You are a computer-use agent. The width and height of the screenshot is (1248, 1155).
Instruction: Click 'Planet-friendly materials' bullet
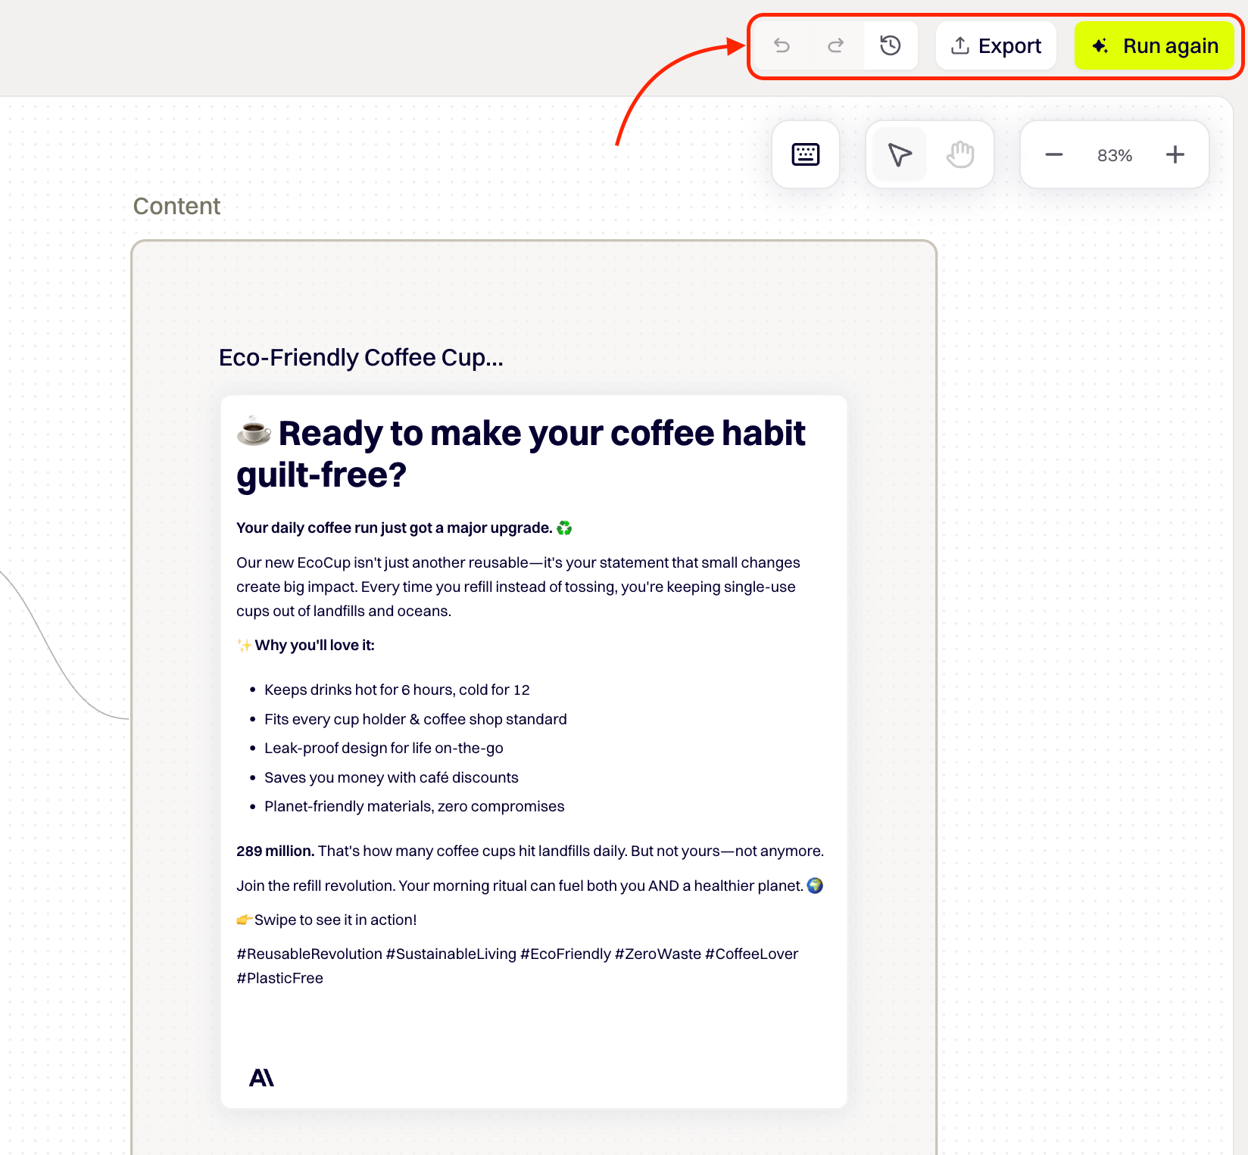(414, 806)
